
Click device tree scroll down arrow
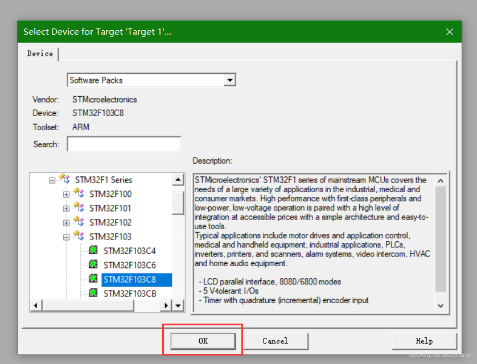click(178, 305)
